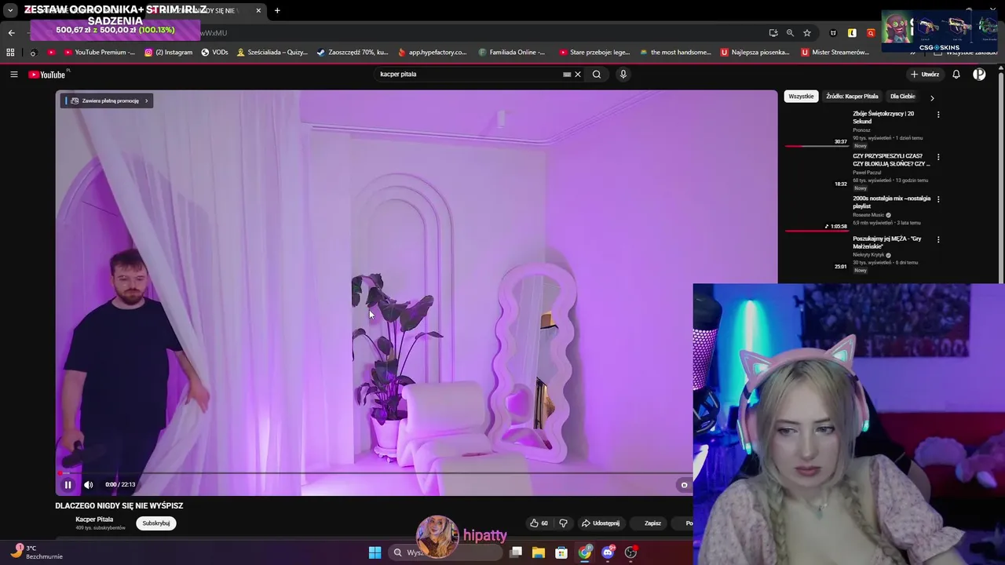Open the yellow browser extension icon
This screenshot has height=565, width=1005.
[x=852, y=33]
